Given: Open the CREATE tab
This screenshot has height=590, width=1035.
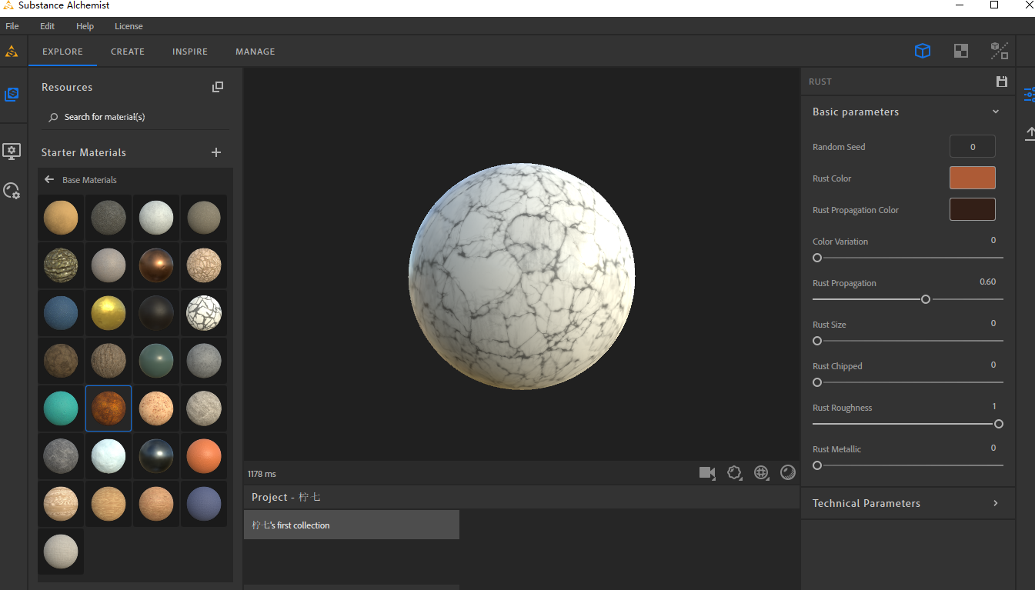Looking at the screenshot, I should [128, 52].
